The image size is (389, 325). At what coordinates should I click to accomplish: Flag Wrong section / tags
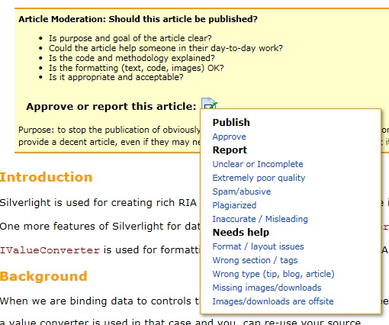tap(255, 260)
